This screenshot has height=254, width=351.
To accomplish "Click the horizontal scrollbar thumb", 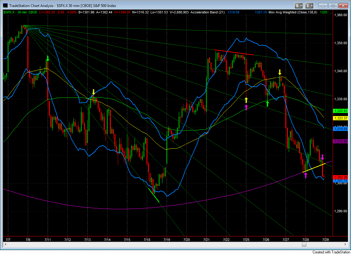I will coord(304,244).
